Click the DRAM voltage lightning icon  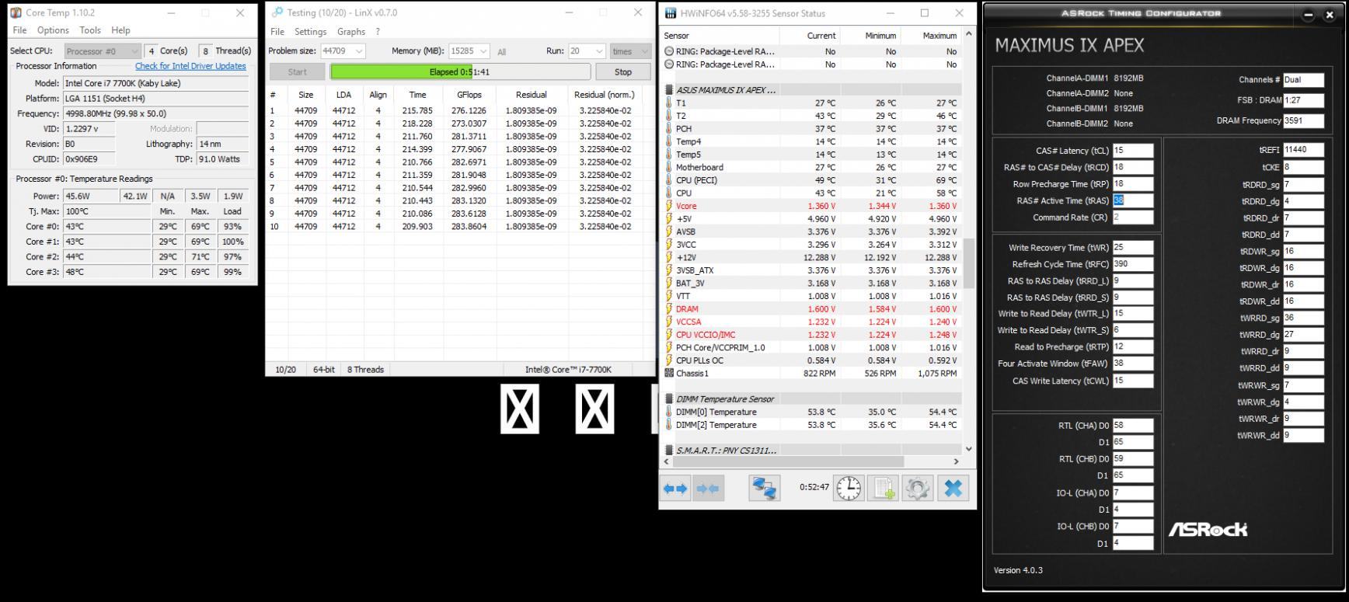coord(669,308)
